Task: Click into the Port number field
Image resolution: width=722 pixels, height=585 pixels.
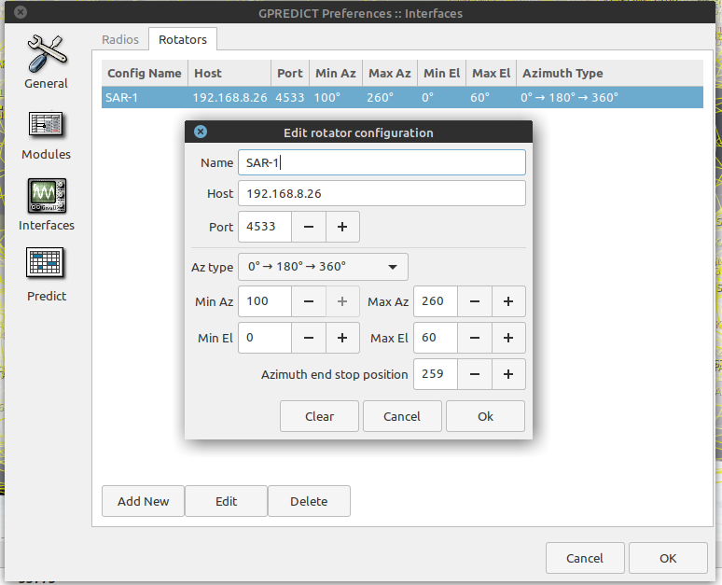Action: [x=265, y=227]
